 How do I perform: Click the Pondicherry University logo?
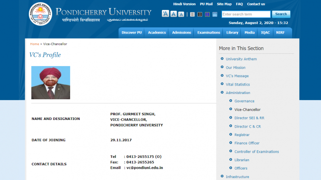pos(40,14)
